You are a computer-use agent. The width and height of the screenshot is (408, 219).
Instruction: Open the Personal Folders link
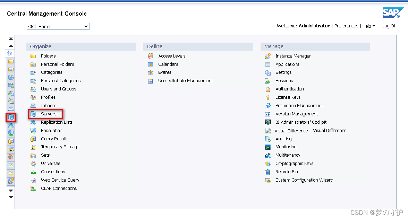pyautogui.click(x=57, y=64)
